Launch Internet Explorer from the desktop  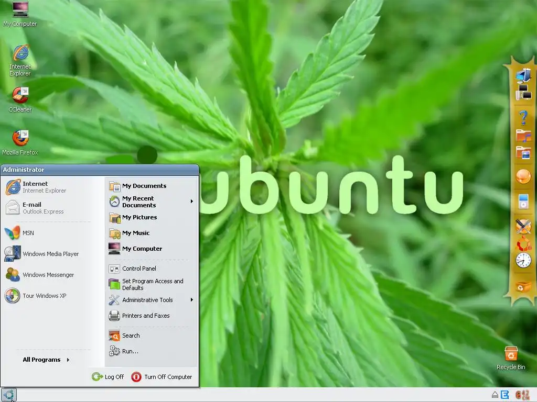pos(20,61)
